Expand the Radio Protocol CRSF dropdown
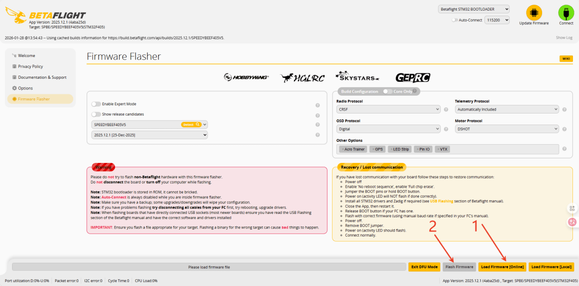 (388, 109)
